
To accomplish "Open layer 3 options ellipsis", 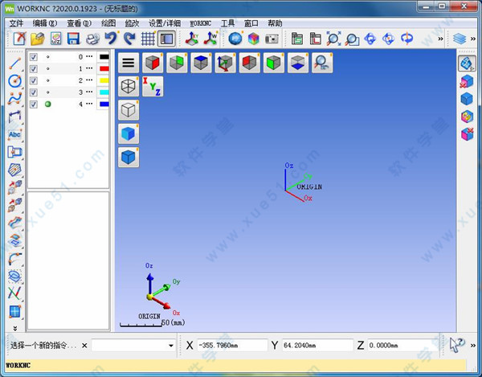I will 89,92.
